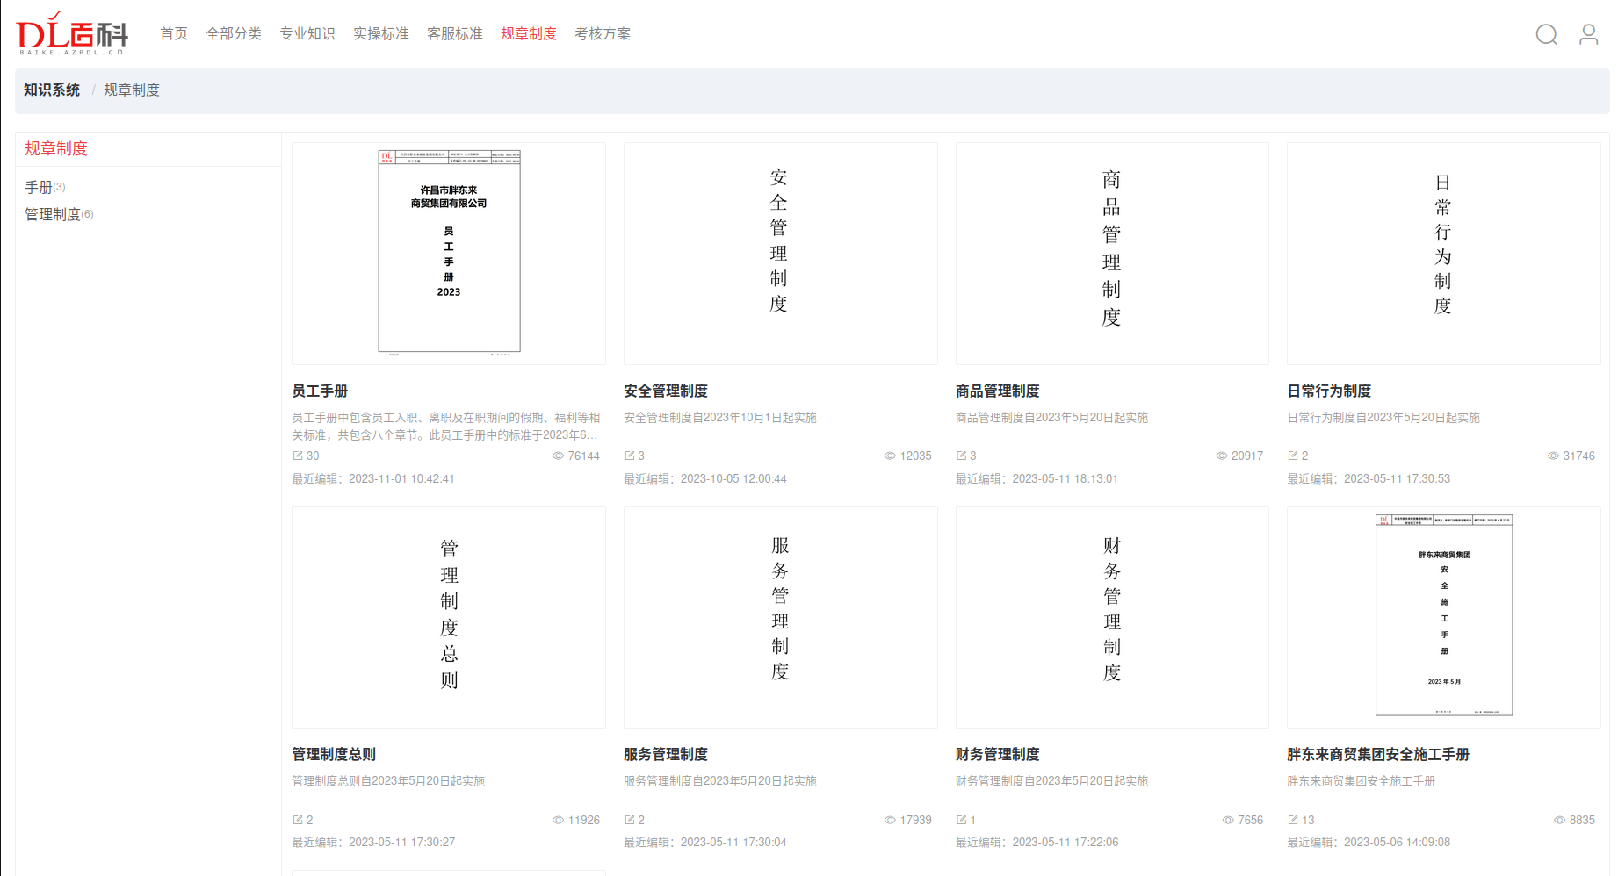The height and width of the screenshot is (876, 1618).
Task: Click description 商品管理制度自2023年5月20日起实施
Action: coord(1052,418)
